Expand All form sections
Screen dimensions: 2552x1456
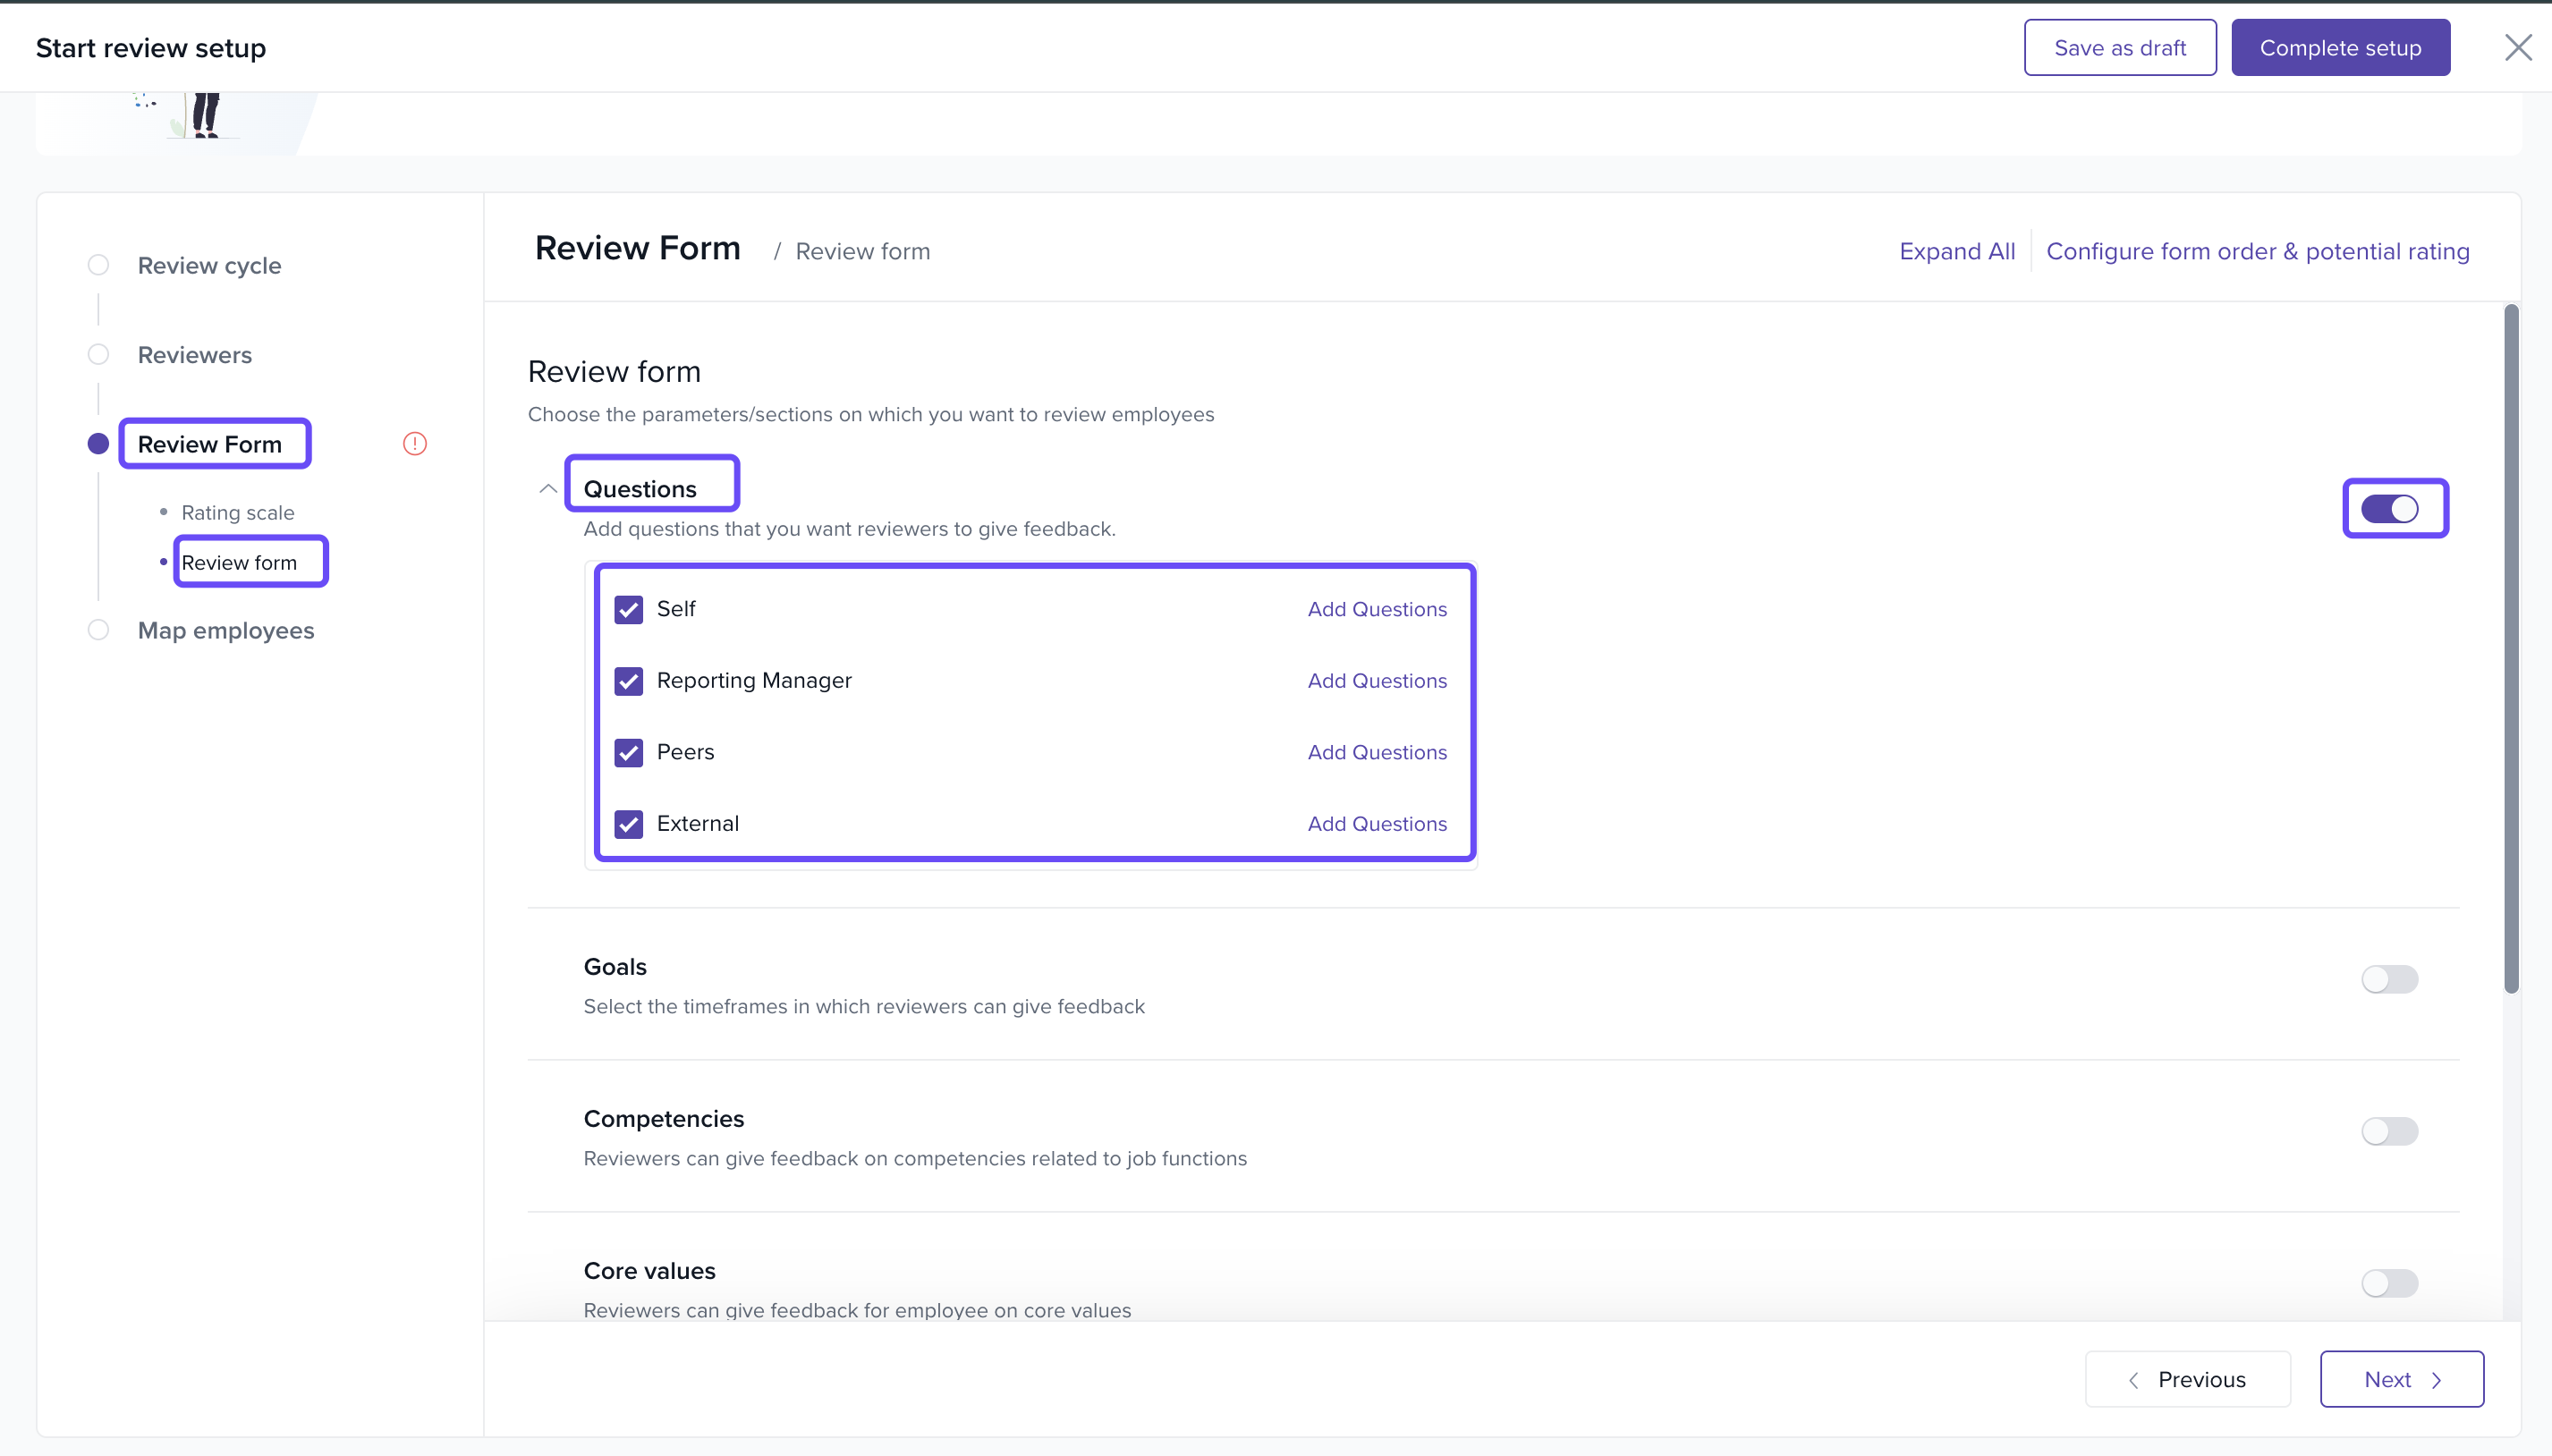[1956, 251]
